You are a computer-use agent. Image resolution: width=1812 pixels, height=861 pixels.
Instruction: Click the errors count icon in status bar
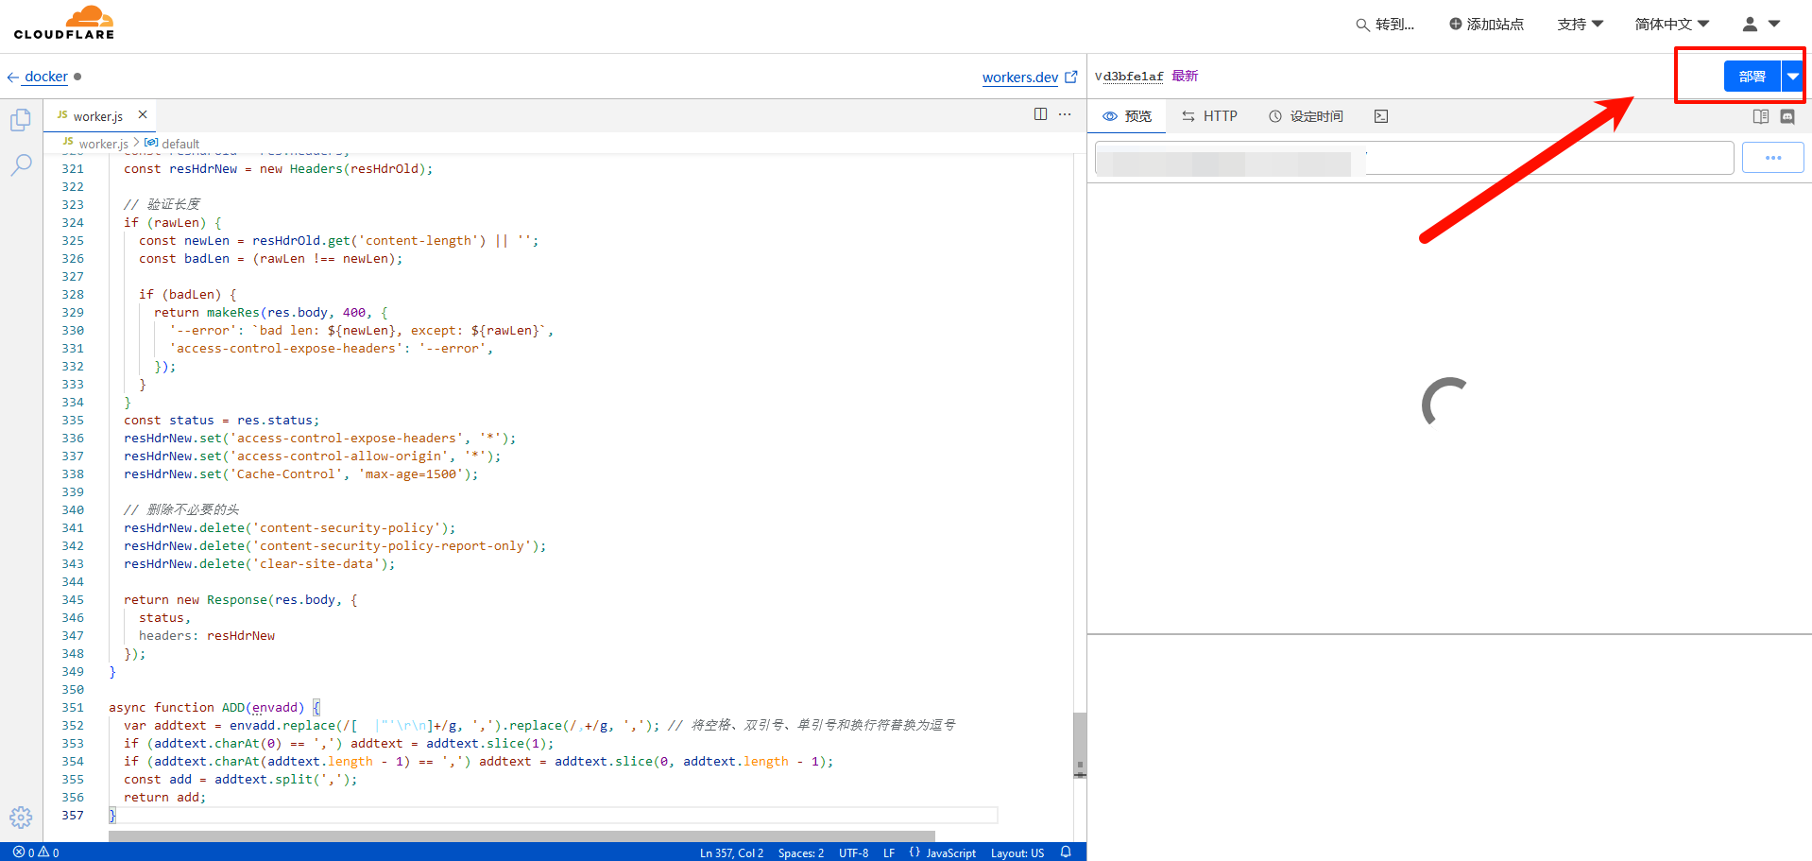[24, 852]
